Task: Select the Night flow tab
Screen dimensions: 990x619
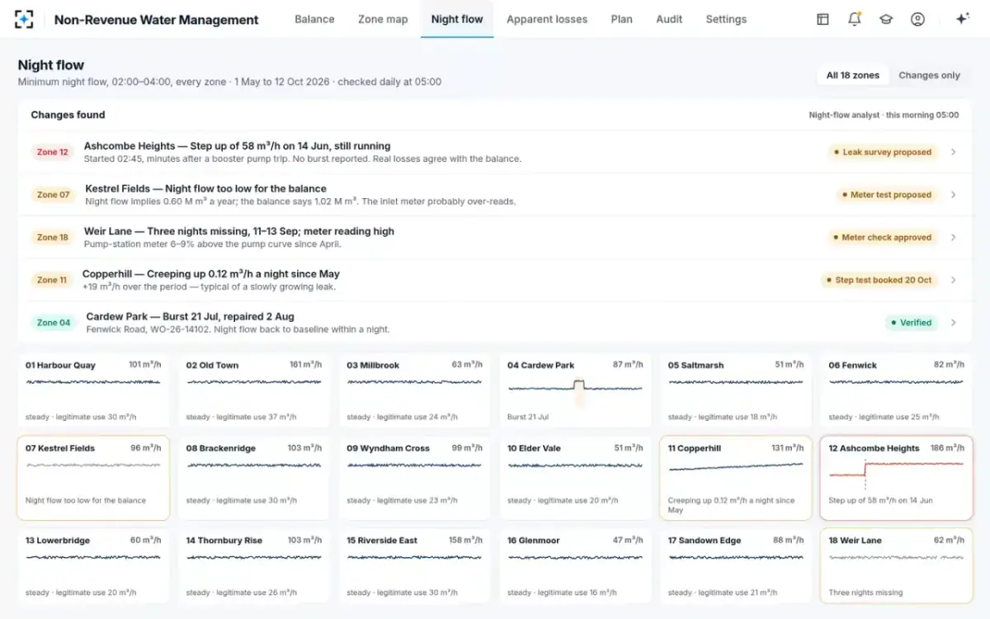Action: tap(457, 19)
